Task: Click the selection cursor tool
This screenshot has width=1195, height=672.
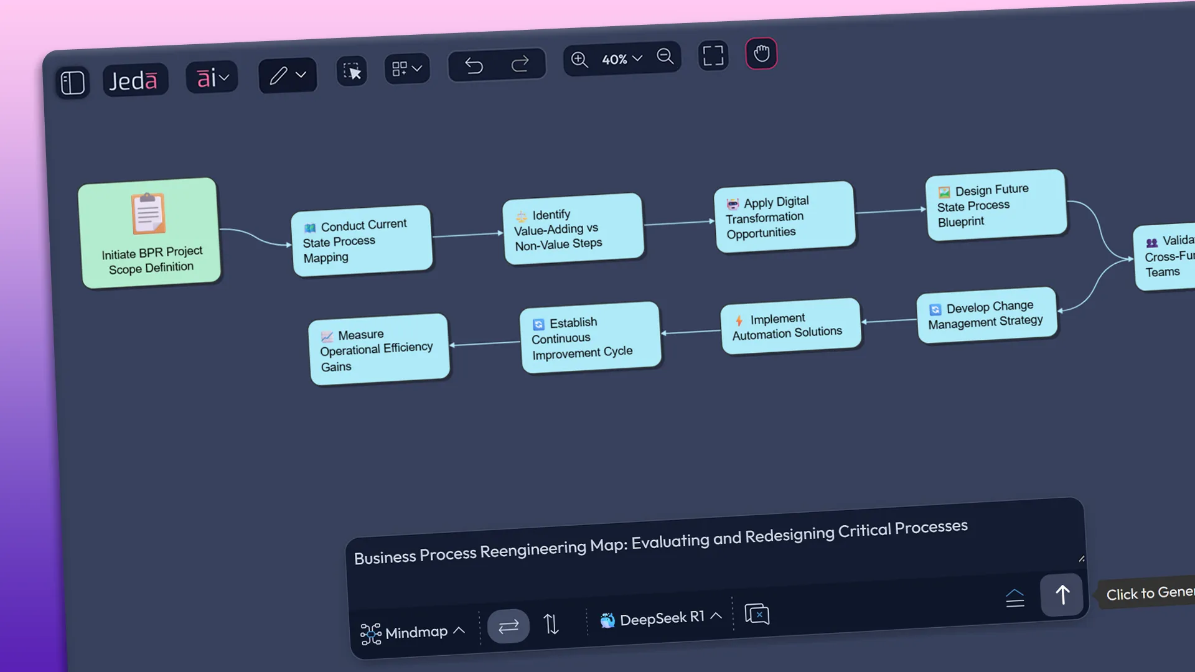Action: (x=351, y=71)
